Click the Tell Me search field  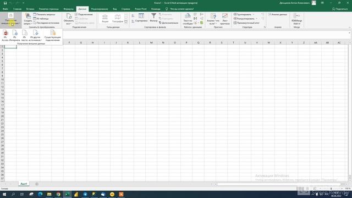tap(182, 9)
